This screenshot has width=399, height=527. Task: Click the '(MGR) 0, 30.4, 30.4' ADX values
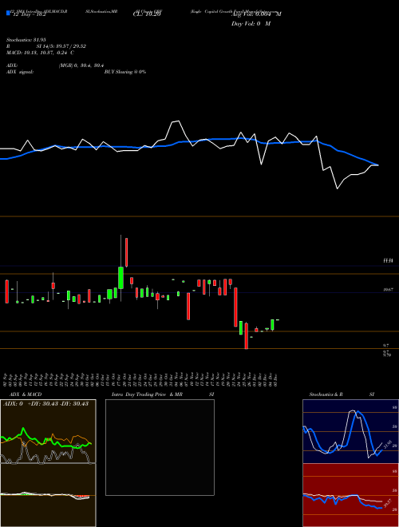(x=81, y=65)
